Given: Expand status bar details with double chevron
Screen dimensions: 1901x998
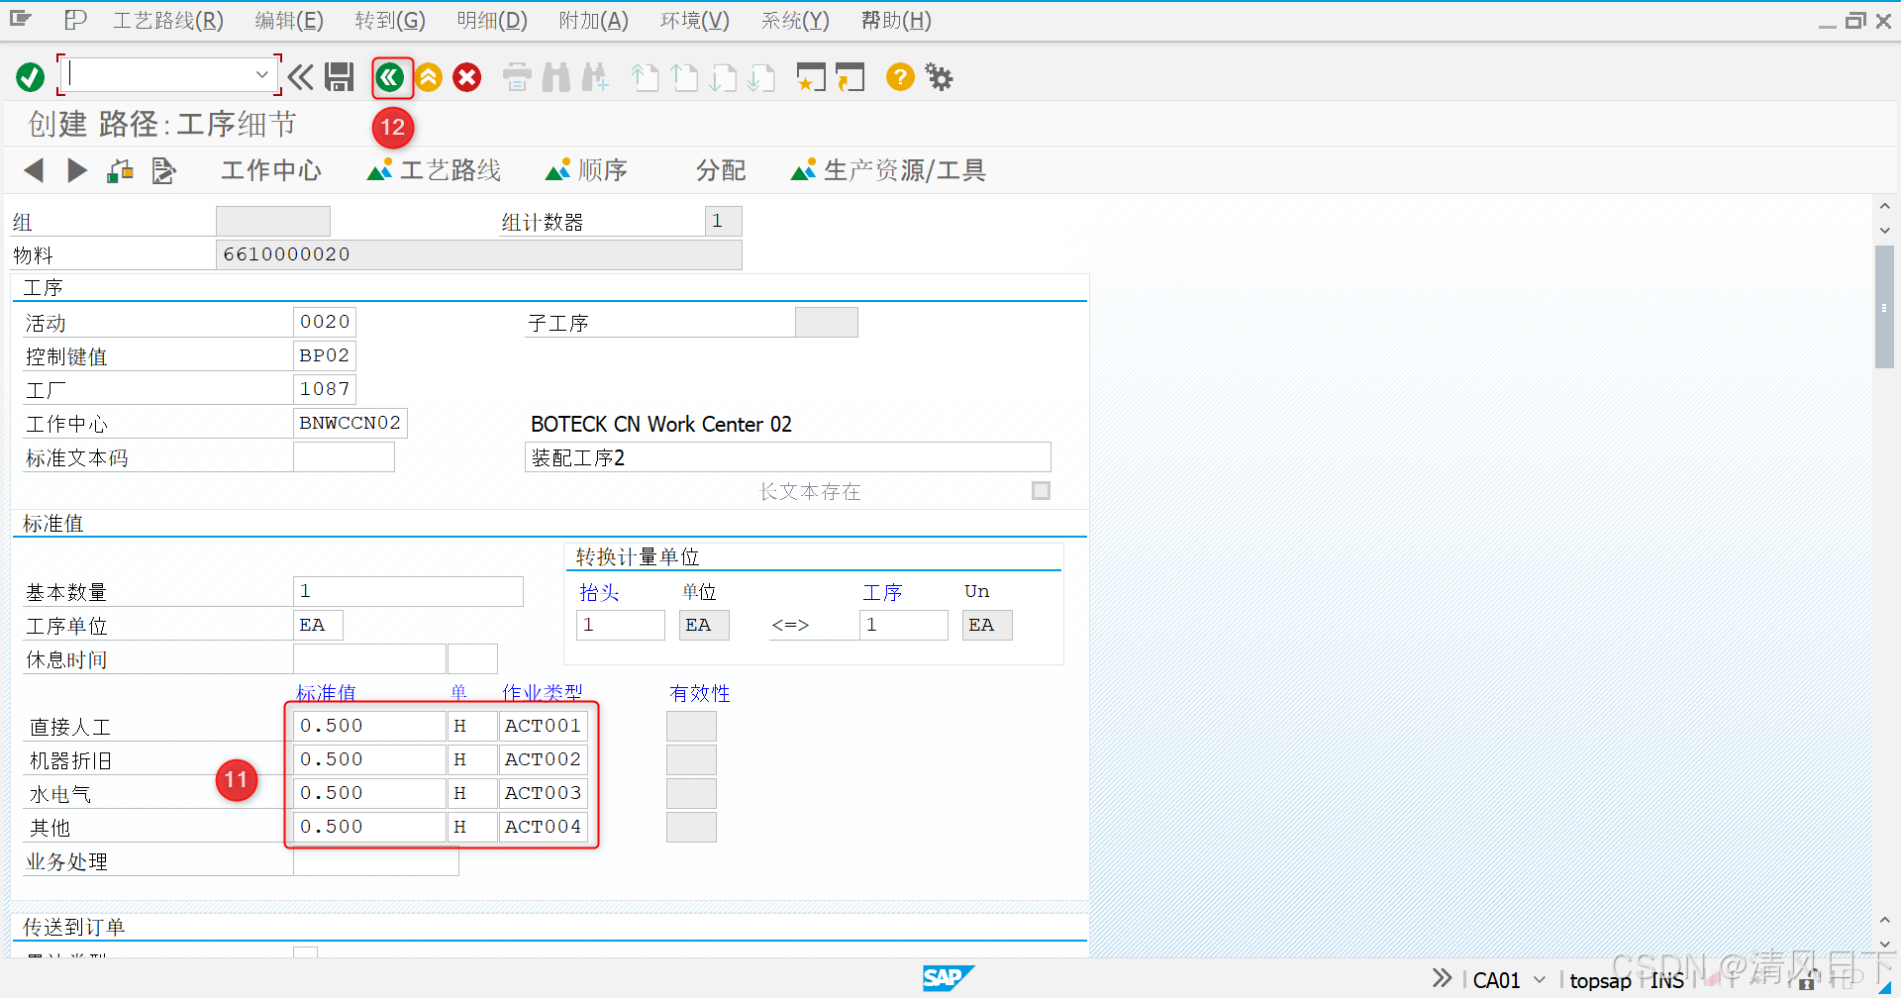Looking at the screenshot, I should pyautogui.click(x=1441, y=977).
